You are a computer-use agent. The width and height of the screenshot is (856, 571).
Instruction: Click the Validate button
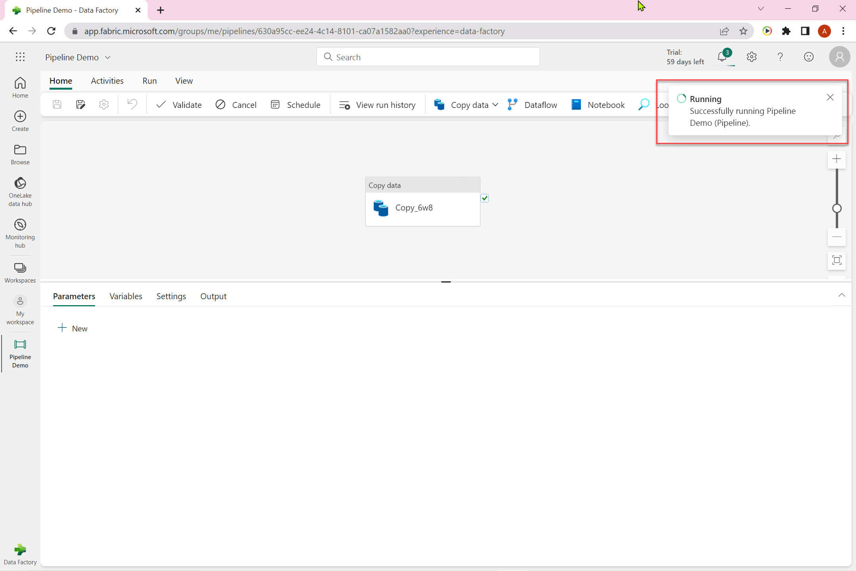179,105
